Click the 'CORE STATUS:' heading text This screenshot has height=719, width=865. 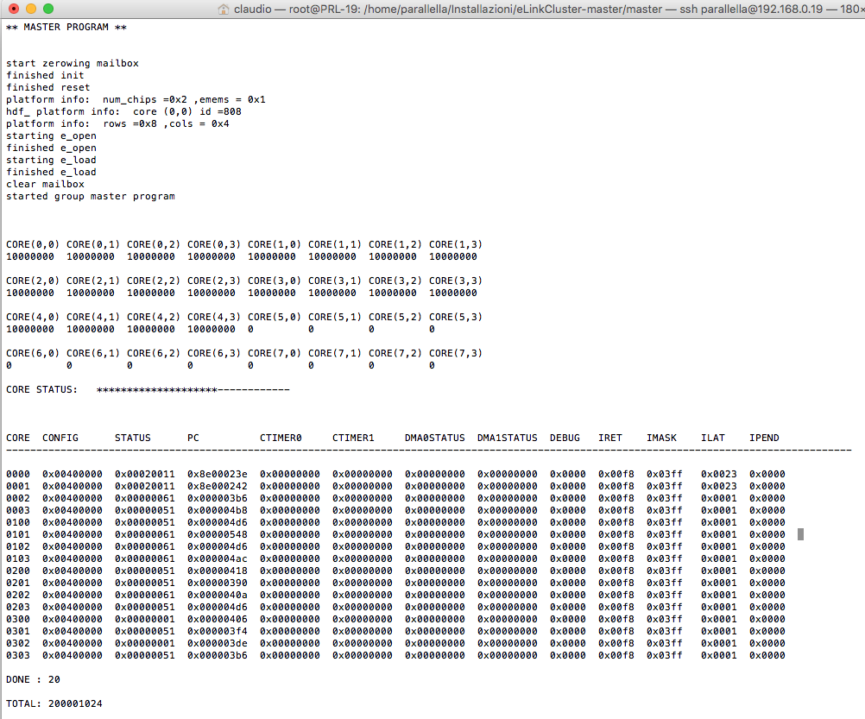(41, 389)
